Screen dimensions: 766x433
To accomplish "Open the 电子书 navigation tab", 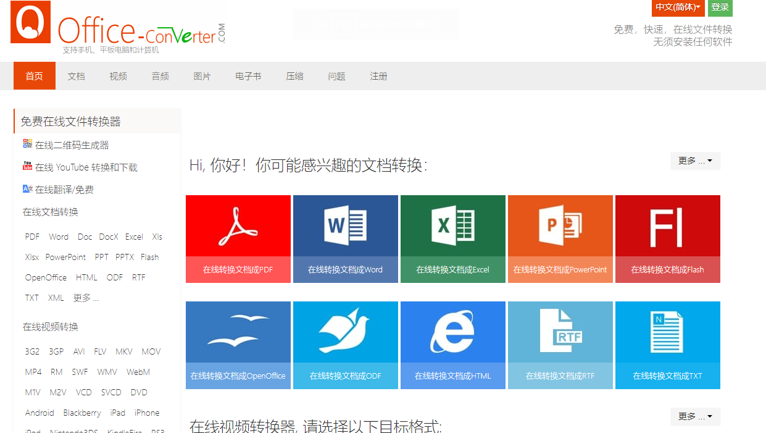I will (x=248, y=76).
